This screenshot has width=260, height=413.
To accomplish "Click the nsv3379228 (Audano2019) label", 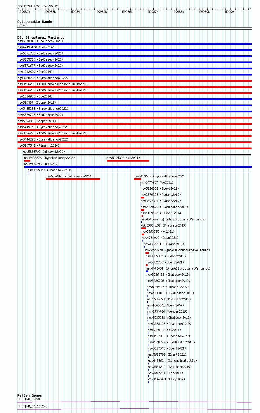I will pos(161,195).
